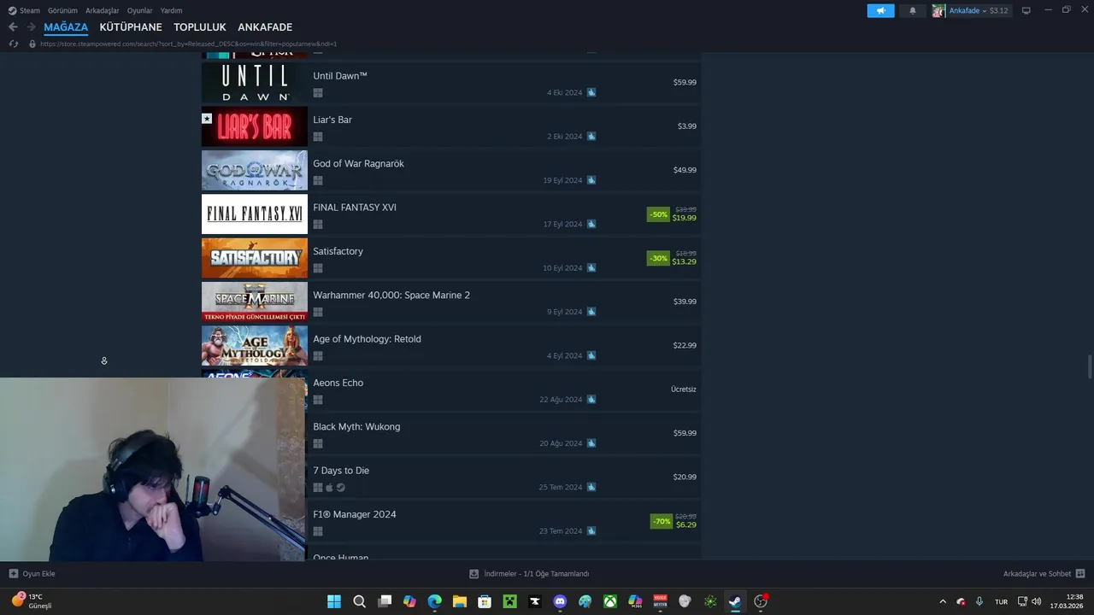Open the God of War Ragnarök thumbnail
1094x615 pixels.
coord(255,170)
